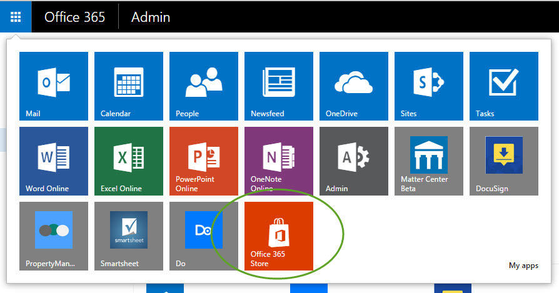
Task: Open the Tasks tile
Action: (504, 86)
